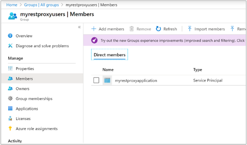Viewport: 247px width, 145px height.
Task: Click the Import members button
Action: coord(206,29)
